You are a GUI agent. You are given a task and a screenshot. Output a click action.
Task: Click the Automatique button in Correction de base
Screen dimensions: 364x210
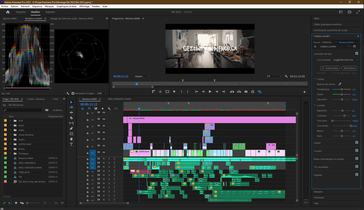[330, 68]
